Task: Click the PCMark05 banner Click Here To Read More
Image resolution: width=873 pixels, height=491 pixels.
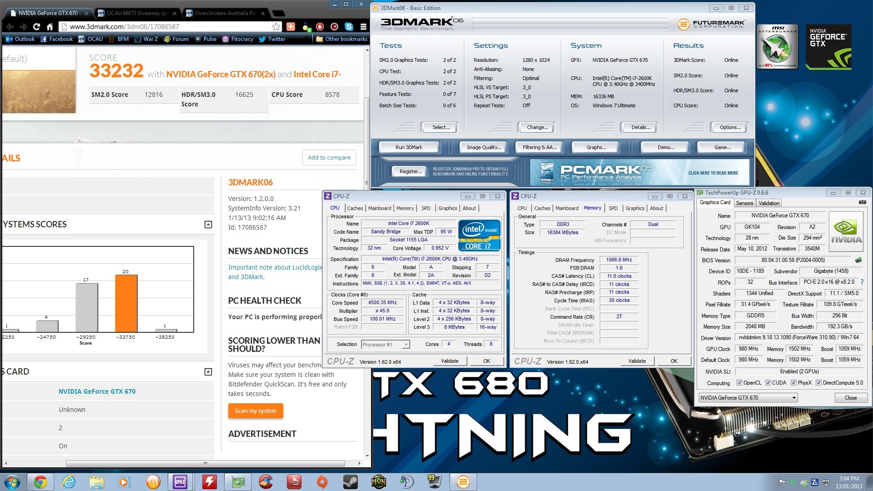Action: coord(713,173)
